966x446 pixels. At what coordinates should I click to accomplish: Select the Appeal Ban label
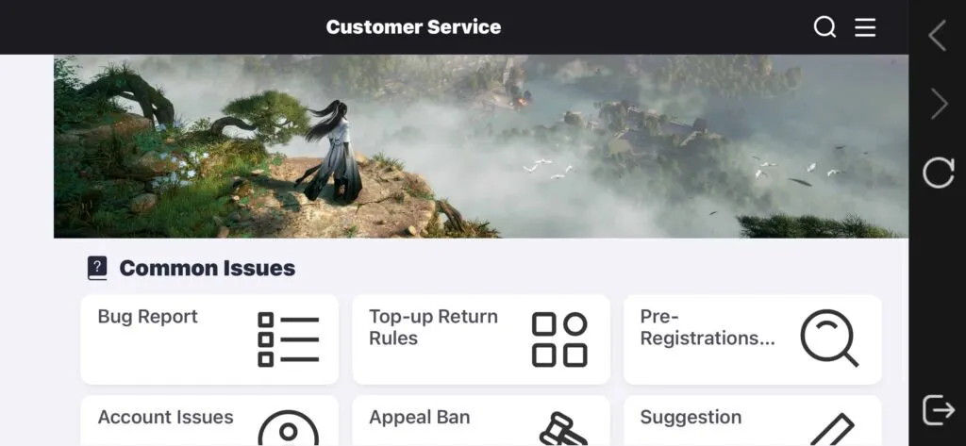click(420, 417)
